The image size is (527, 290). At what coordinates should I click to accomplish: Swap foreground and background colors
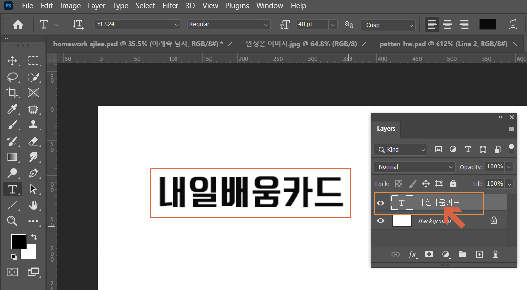pos(34,237)
